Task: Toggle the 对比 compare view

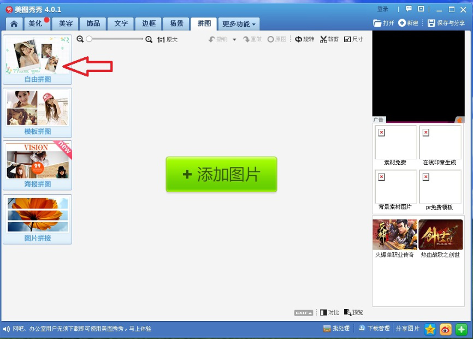Action: click(330, 312)
